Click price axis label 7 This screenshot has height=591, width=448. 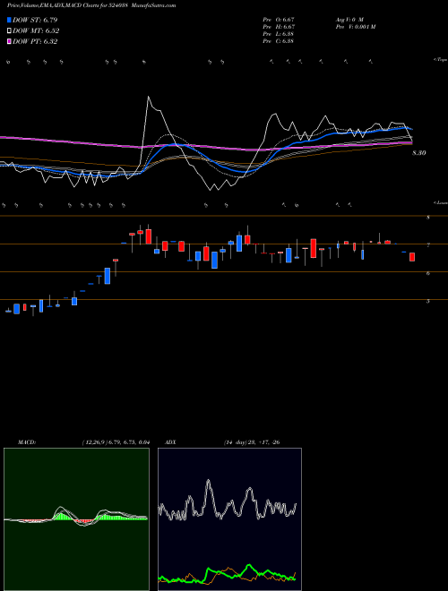[428, 245]
